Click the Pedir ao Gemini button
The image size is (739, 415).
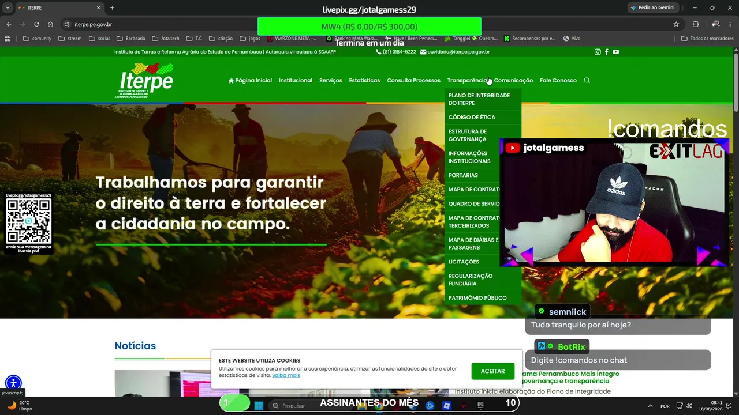coord(653,8)
